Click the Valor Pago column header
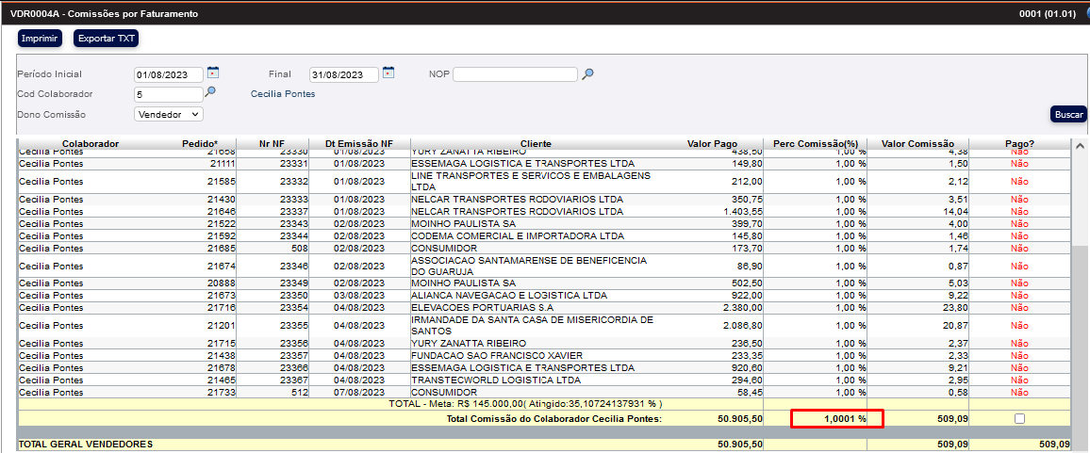Screen dimensions: 1090x453 712,144
